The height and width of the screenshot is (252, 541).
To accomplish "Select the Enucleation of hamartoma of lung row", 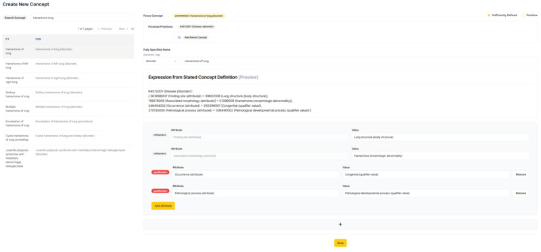I will click(x=68, y=124).
